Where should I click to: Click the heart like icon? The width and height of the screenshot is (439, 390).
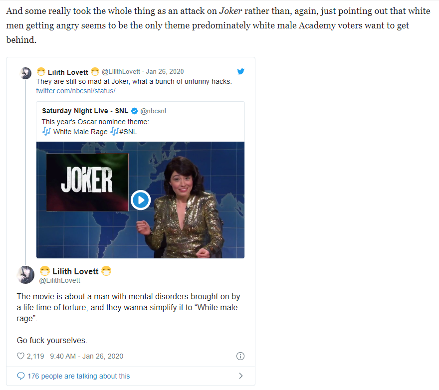pyautogui.click(x=21, y=356)
